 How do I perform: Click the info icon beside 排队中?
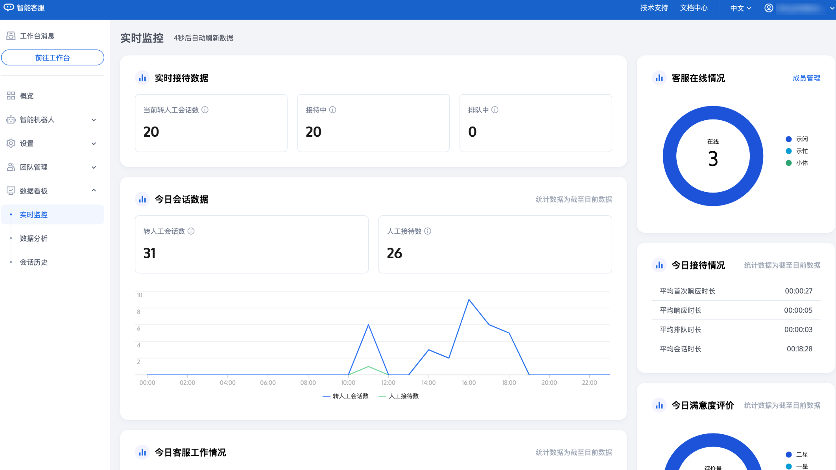[495, 110]
